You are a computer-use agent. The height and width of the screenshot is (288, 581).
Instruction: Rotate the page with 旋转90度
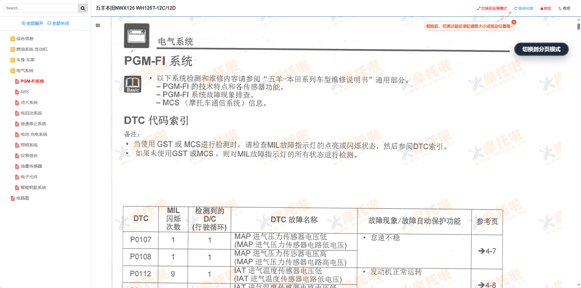[x=524, y=9]
